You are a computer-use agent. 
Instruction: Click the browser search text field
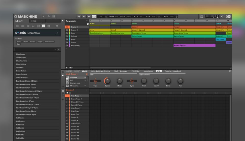point(35,49)
